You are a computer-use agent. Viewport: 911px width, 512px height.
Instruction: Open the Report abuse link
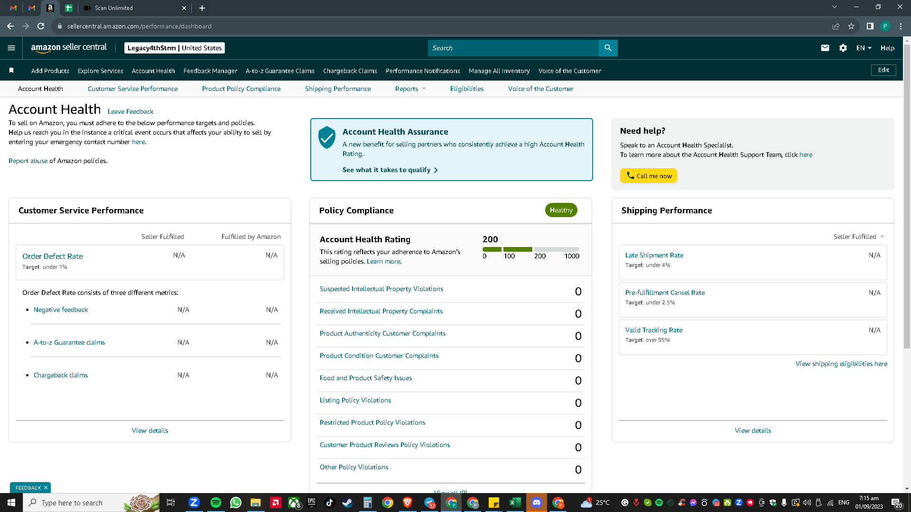28,161
